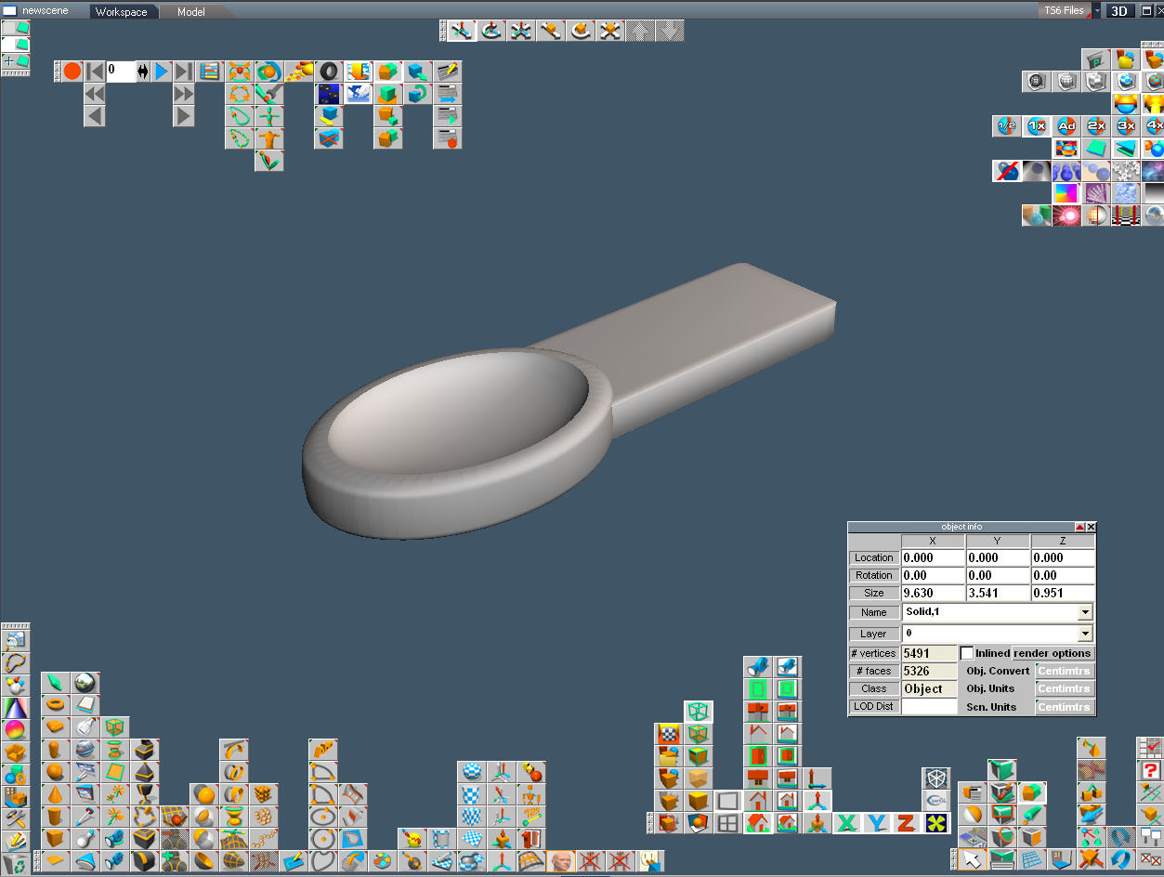
Task: Click the double-right fast-forward arrows
Action: tap(184, 94)
